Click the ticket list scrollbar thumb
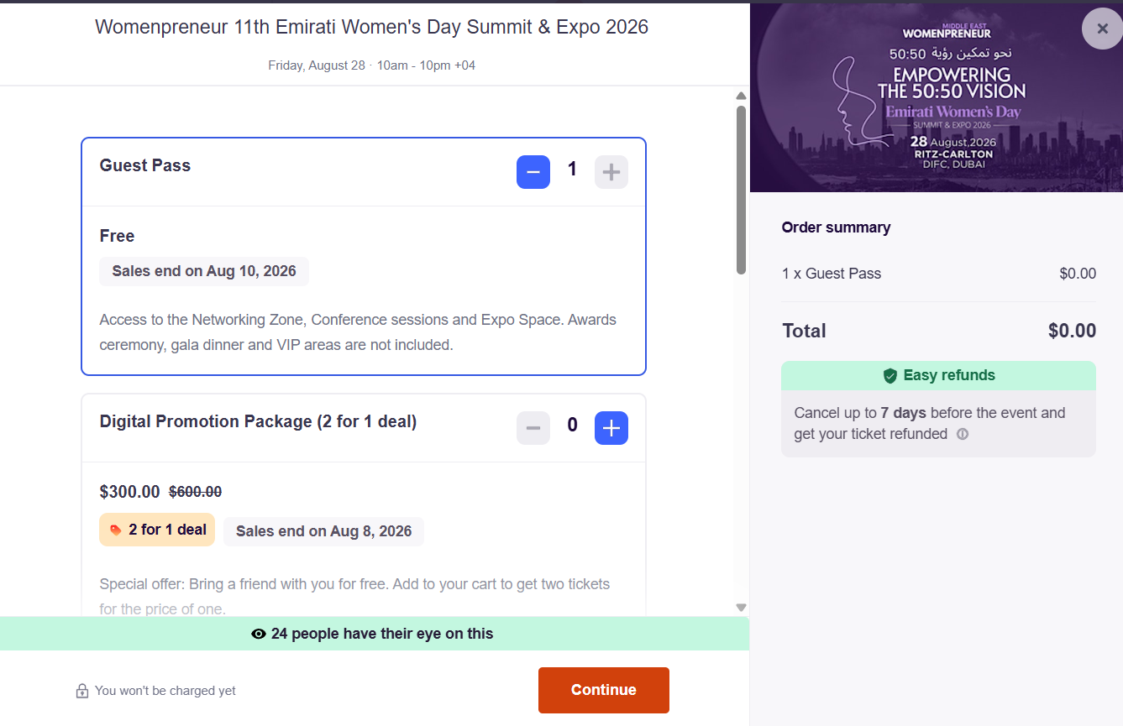 (741, 190)
